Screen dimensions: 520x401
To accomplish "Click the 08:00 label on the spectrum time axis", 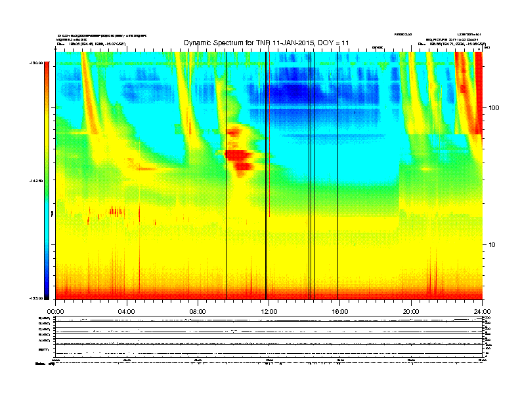I will point(198,312).
